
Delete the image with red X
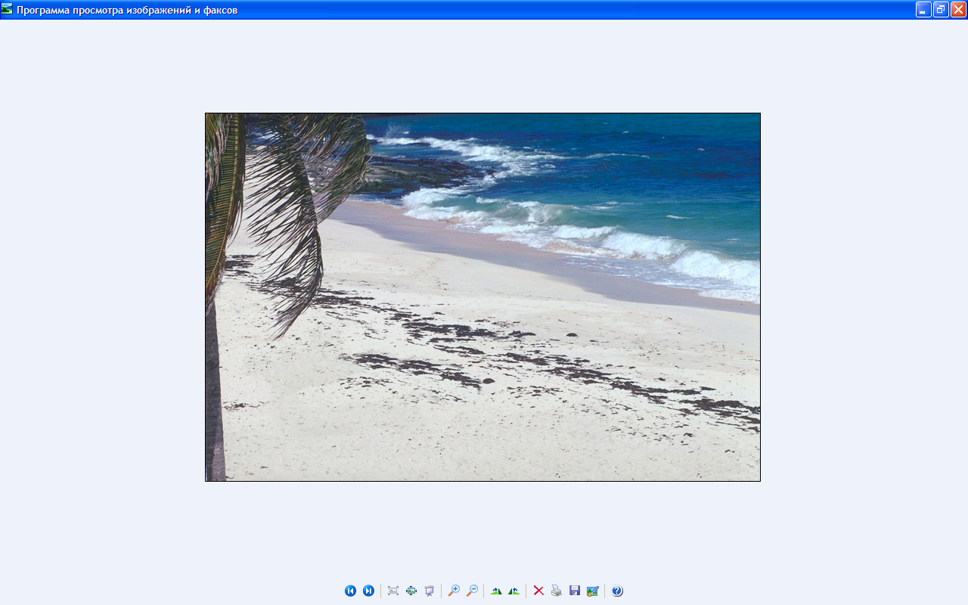pos(538,591)
